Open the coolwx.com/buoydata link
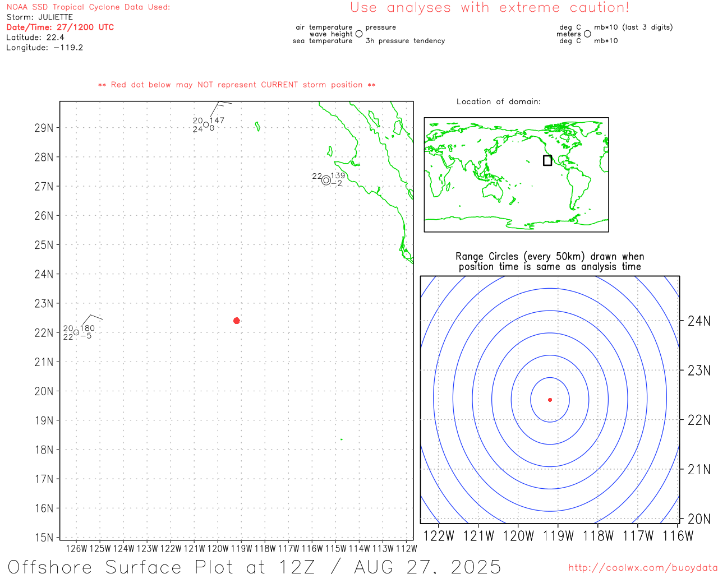 click(x=643, y=568)
